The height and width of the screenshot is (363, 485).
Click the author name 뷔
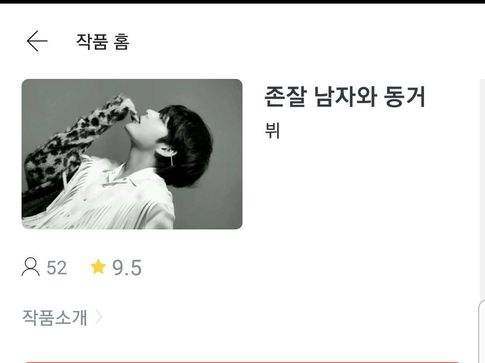(272, 130)
